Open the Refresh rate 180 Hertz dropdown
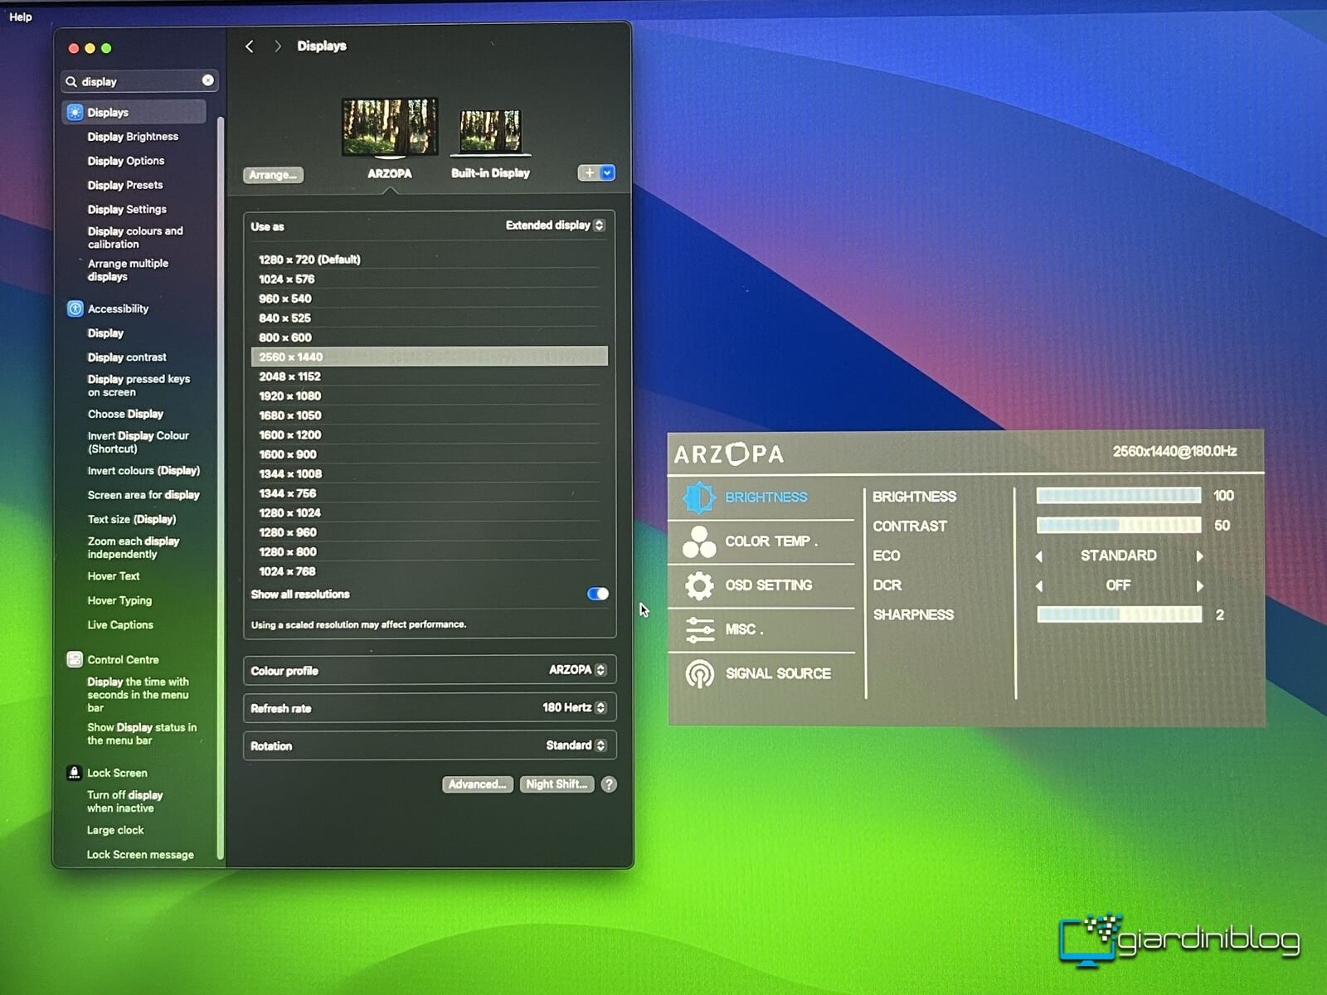 pos(574,708)
